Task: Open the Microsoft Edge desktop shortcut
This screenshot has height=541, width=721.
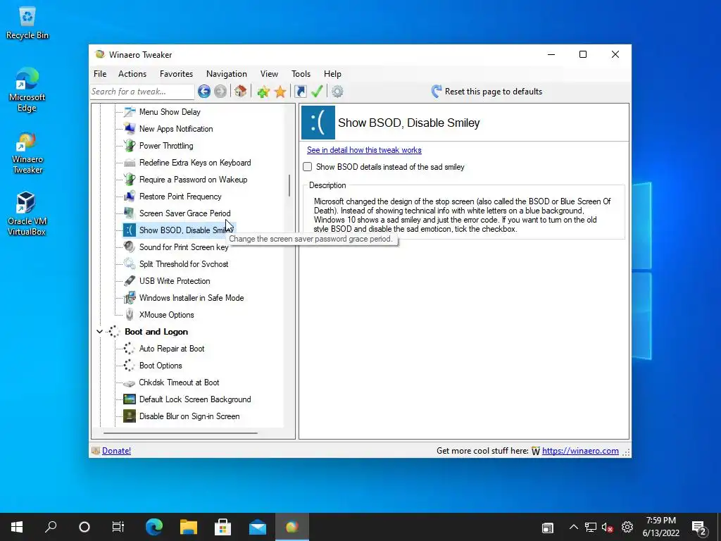Action: (27, 90)
